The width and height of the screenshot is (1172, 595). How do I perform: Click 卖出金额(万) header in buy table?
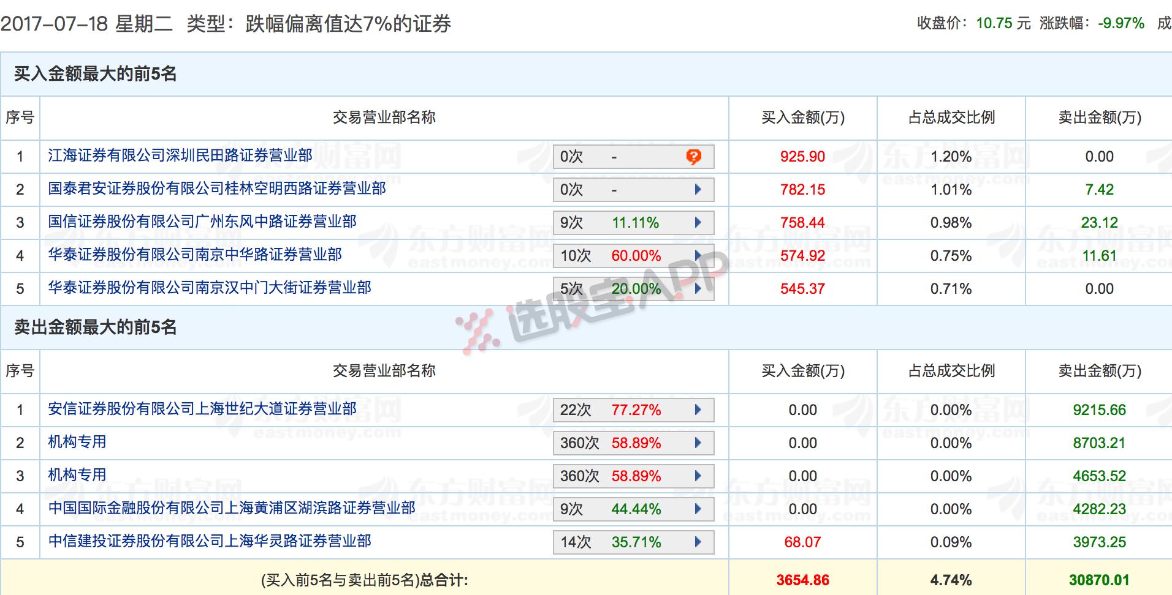[x=1100, y=118]
